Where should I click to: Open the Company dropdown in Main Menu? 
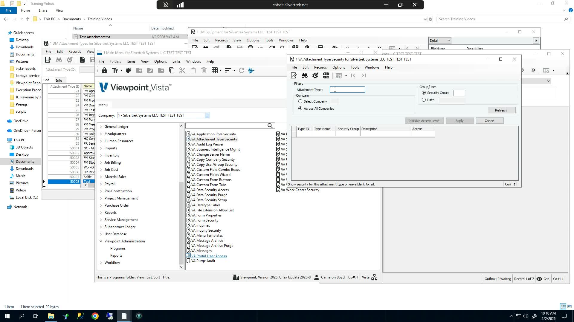207,115
